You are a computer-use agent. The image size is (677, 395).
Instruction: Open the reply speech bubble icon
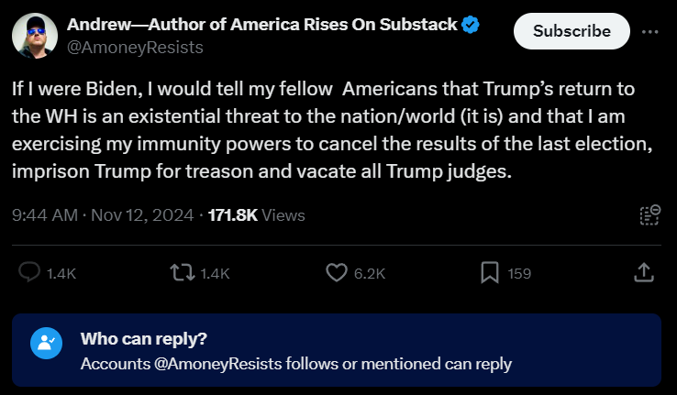[x=29, y=272]
